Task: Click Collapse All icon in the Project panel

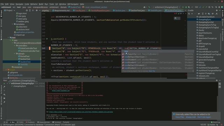Action: click(33, 10)
